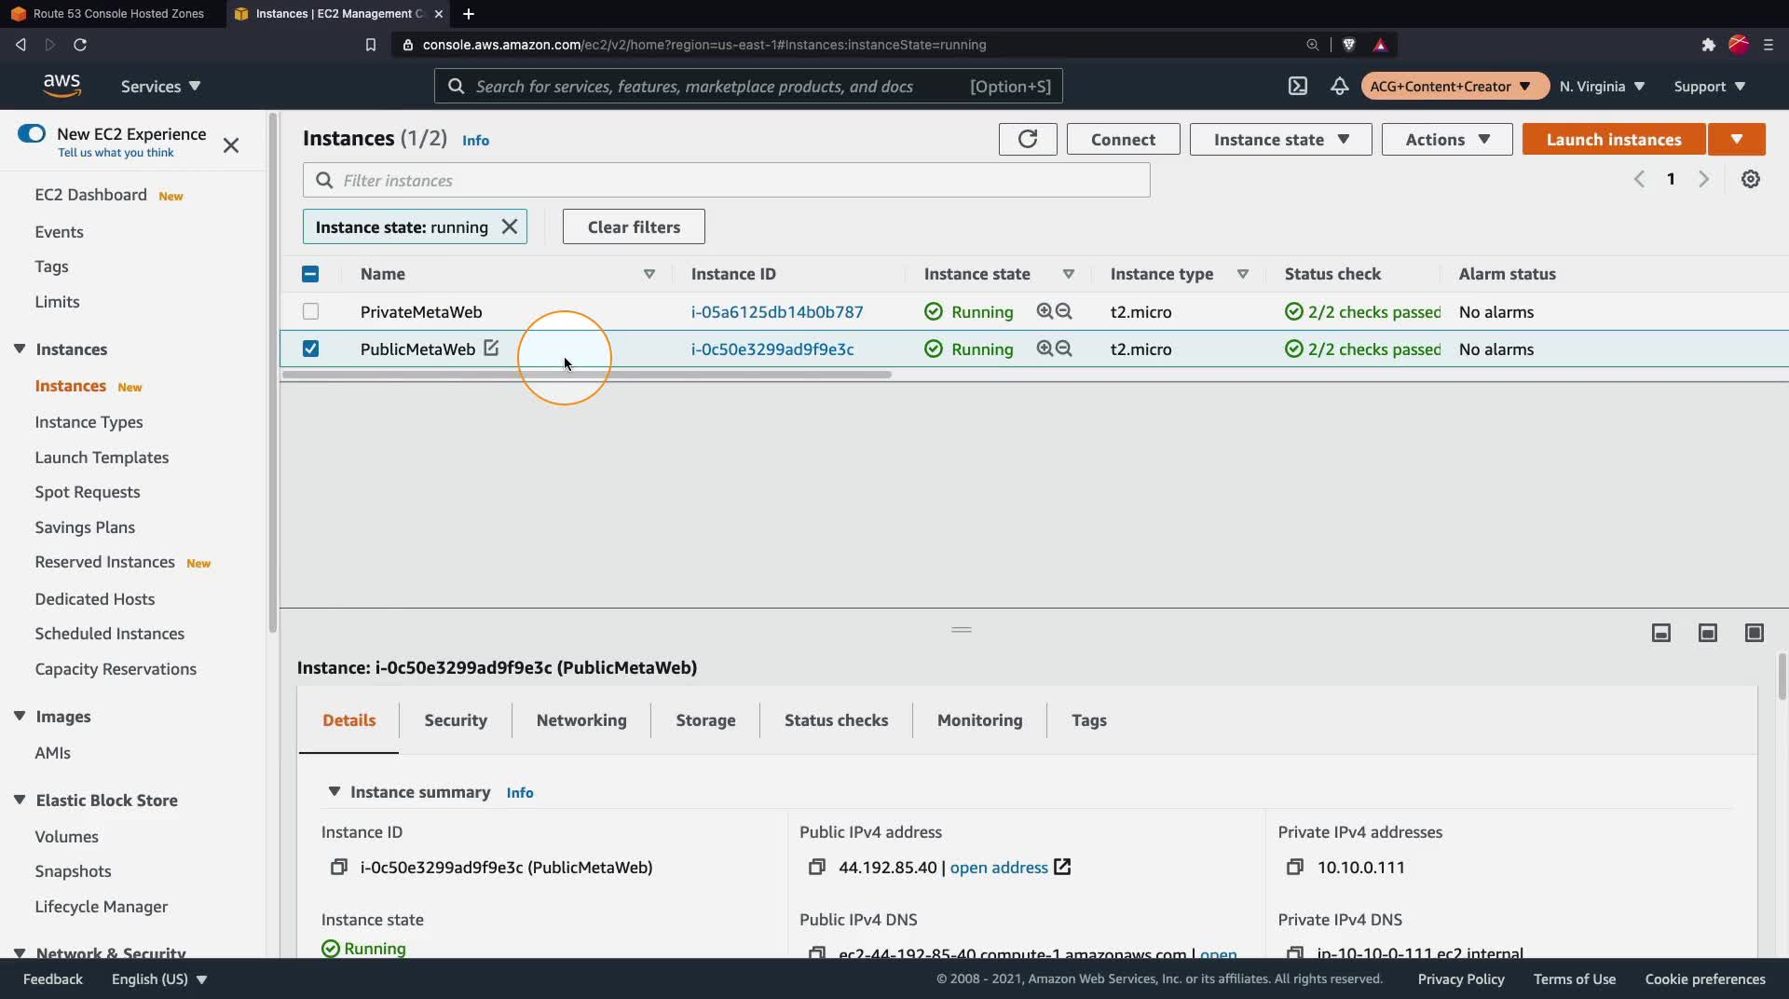The width and height of the screenshot is (1789, 999).
Task: Open the table preferences gear icon
Action: [1750, 179]
